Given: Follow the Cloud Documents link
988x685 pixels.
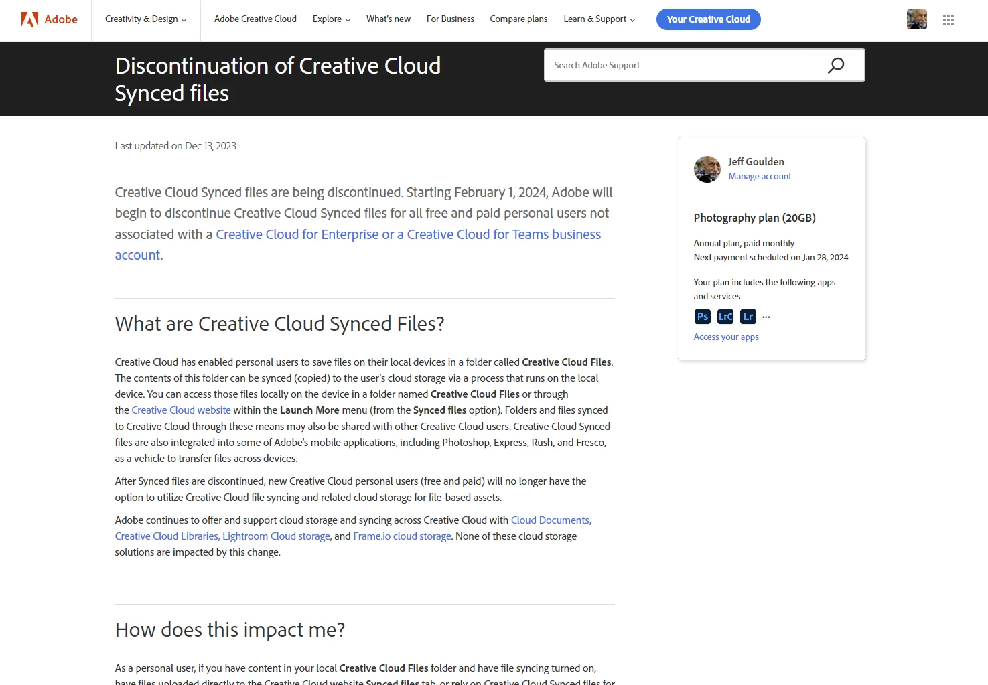Looking at the screenshot, I should click(x=551, y=520).
